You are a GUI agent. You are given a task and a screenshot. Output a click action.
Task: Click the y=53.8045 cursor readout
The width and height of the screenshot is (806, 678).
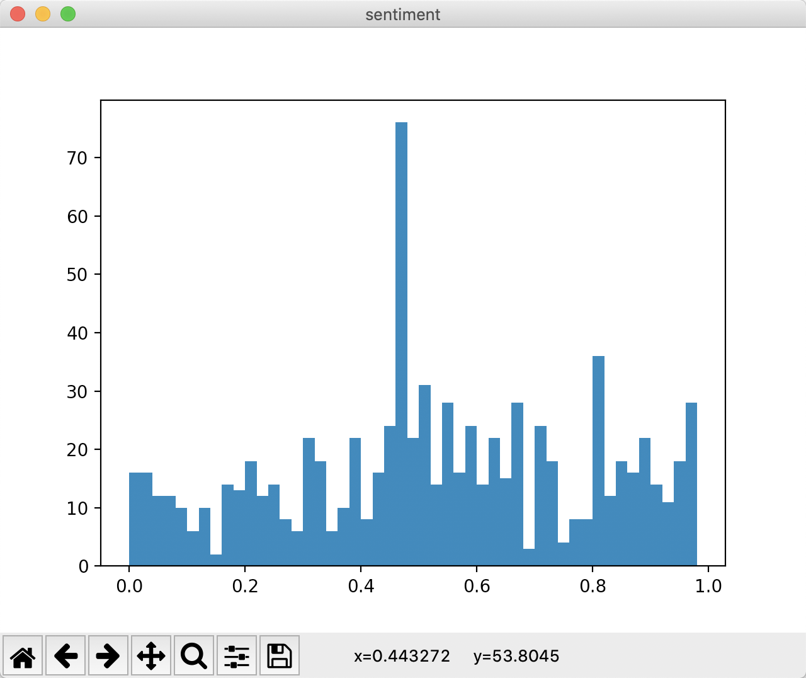(516, 657)
